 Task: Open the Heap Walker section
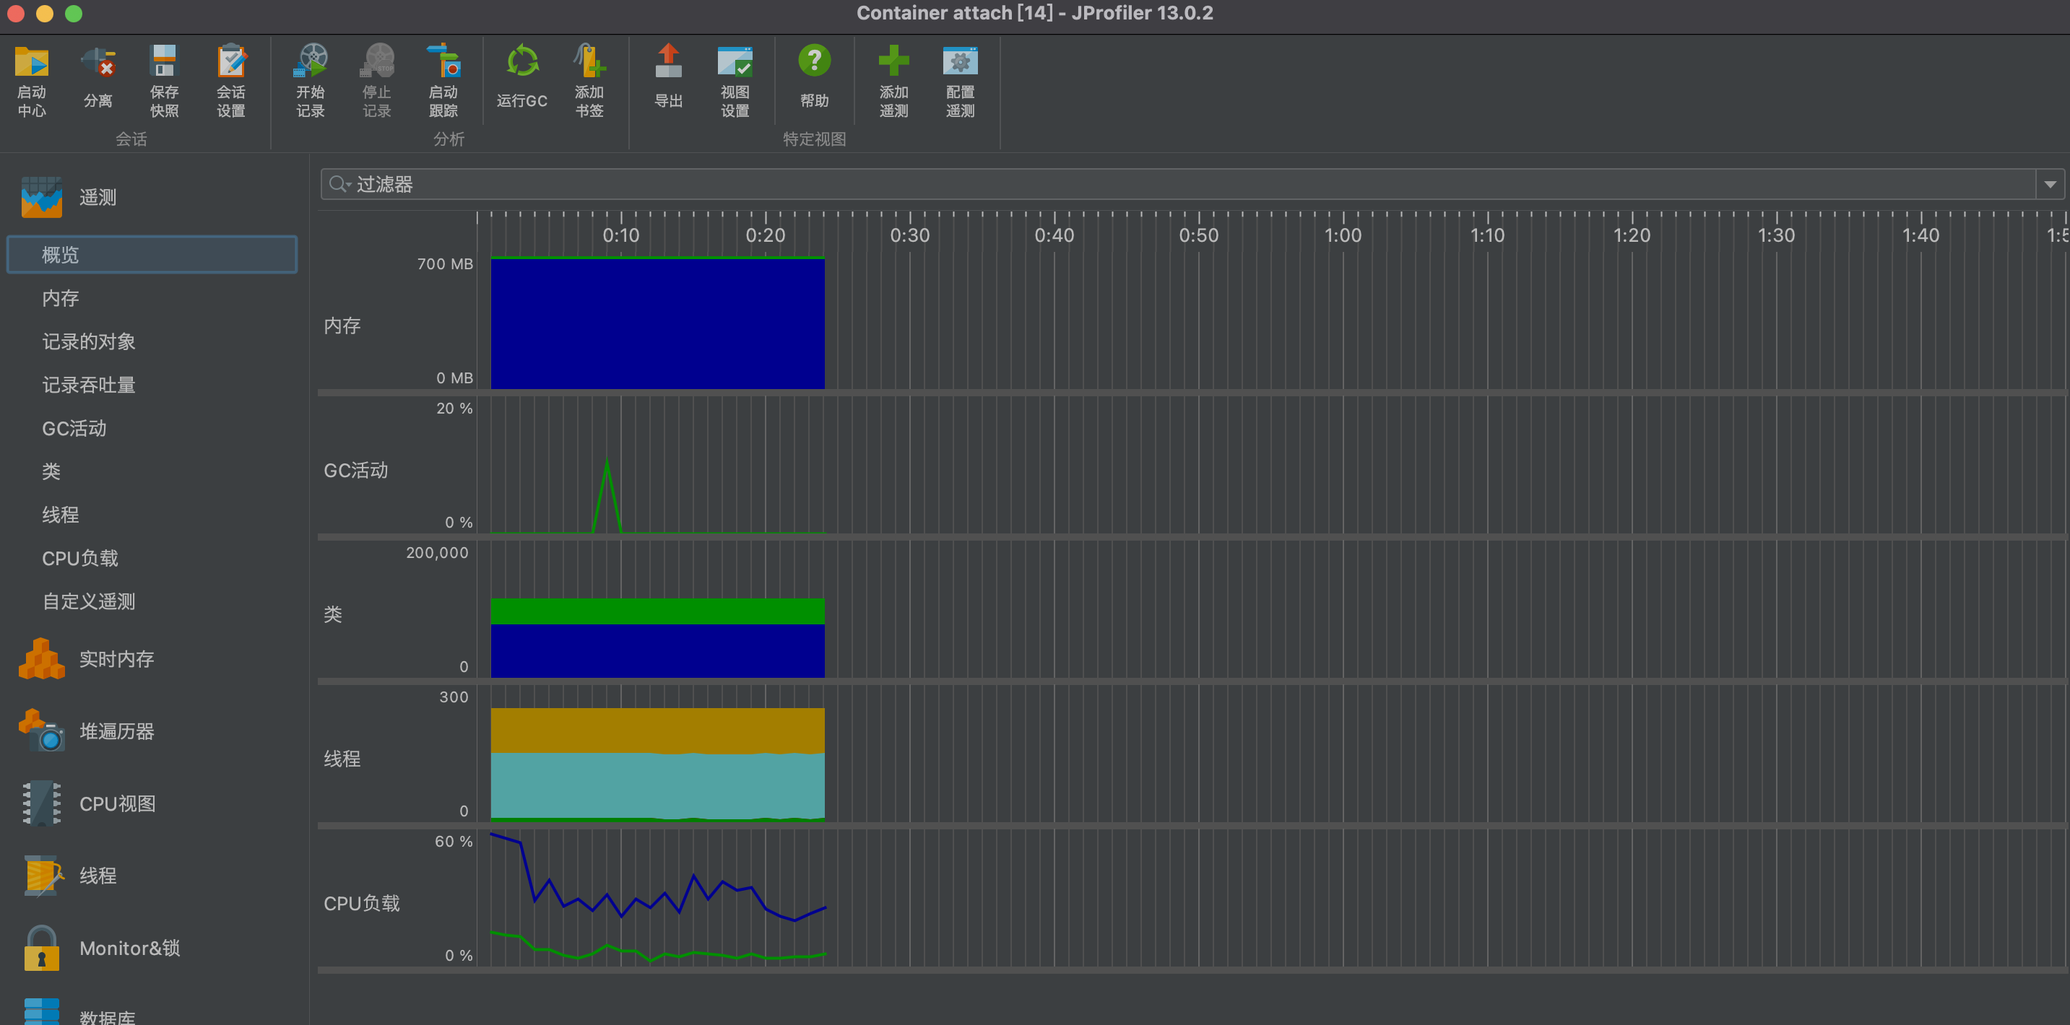pyautogui.click(x=116, y=732)
